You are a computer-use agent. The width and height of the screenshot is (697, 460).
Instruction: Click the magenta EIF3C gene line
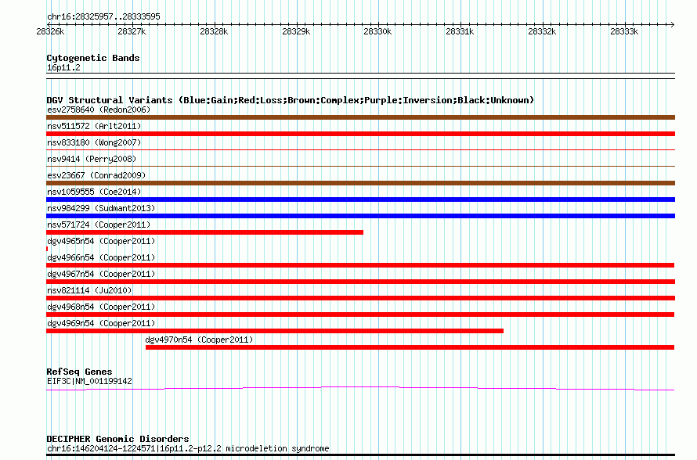pos(360,389)
